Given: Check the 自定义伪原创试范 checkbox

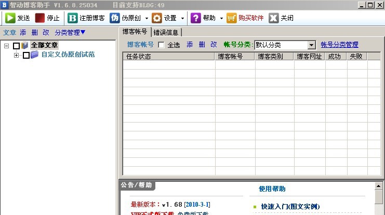Looking at the screenshot, I should [26, 55].
